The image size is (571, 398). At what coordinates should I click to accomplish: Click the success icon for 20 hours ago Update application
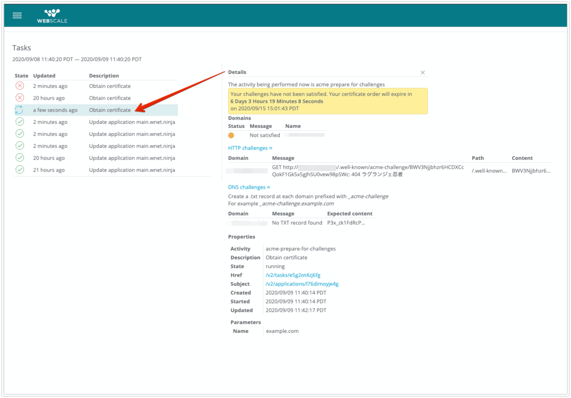[20, 158]
